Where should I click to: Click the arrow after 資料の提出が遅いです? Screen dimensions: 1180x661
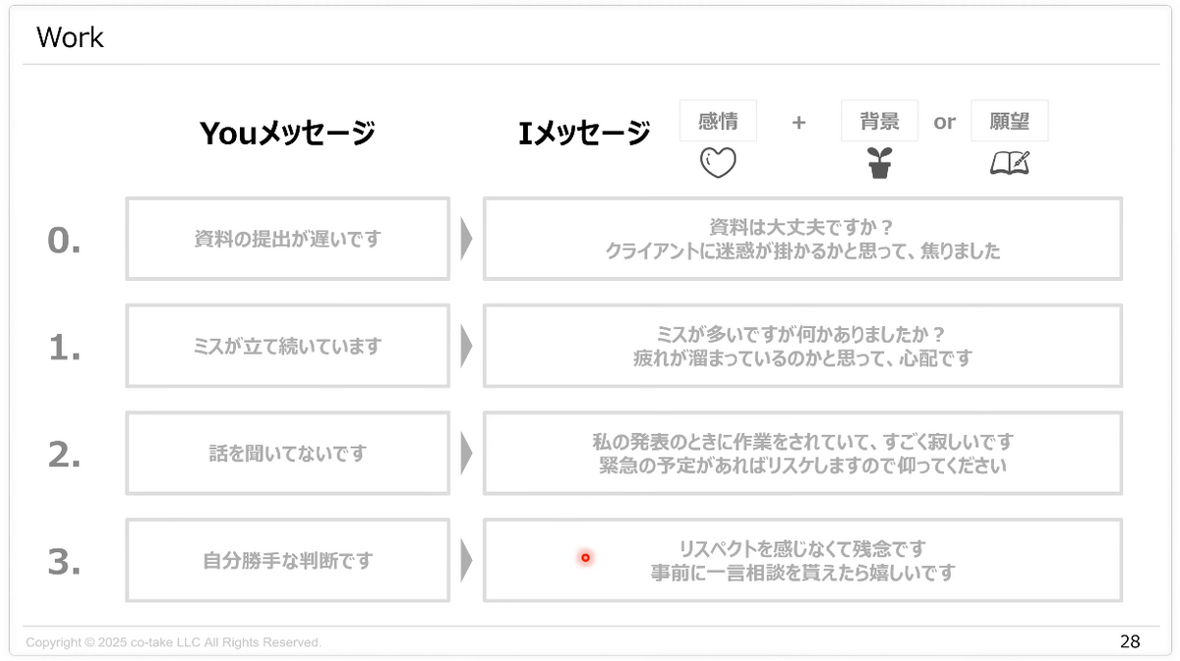pos(466,240)
